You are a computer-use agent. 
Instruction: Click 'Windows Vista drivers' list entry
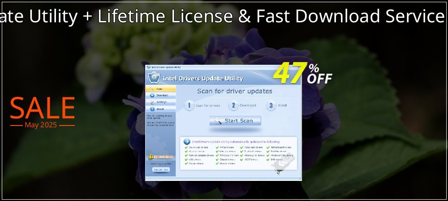click(x=282, y=155)
